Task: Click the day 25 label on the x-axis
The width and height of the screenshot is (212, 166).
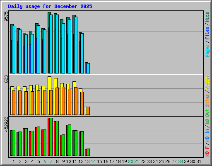Action: coord(161,161)
